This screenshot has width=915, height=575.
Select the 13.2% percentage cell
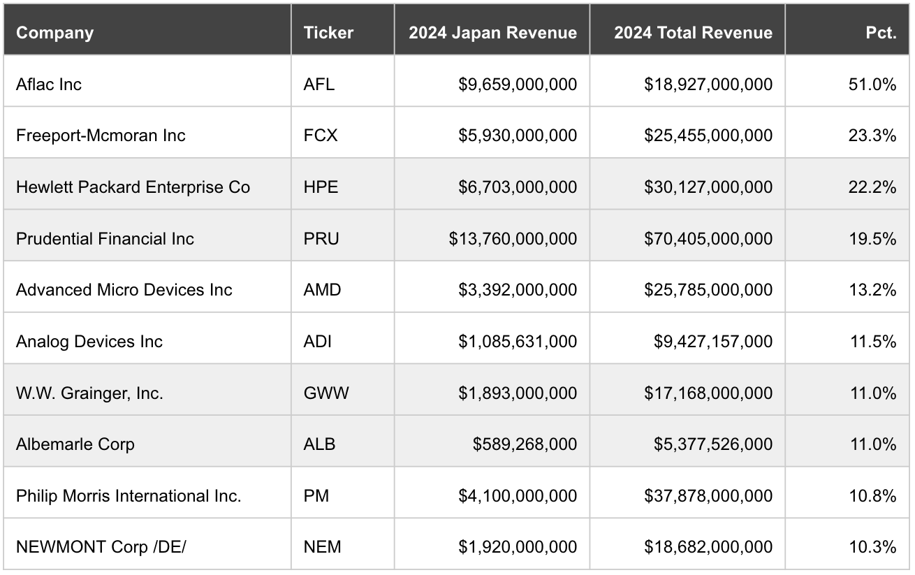click(x=848, y=286)
